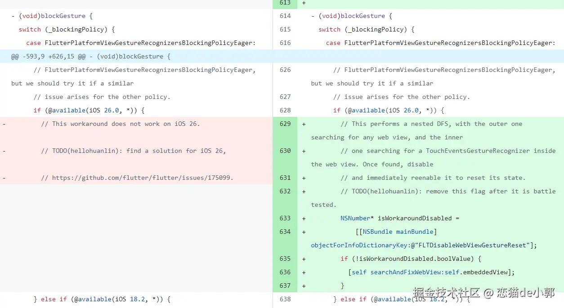Select added line number 631

pos(285,178)
